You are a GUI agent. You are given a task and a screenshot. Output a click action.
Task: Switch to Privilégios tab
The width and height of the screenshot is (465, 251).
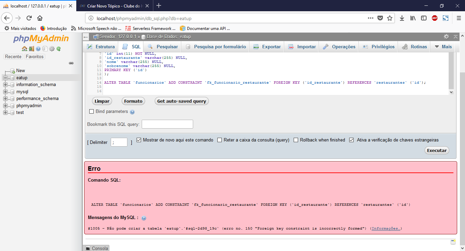click(x=378, y=47)
